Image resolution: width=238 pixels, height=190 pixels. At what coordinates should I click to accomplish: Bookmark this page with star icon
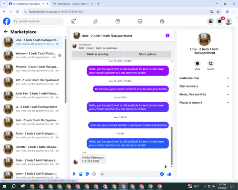click(x=218, y=11)
